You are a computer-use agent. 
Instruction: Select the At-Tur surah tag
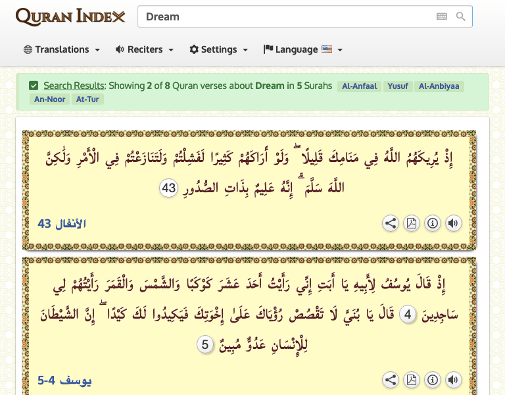click(x=89, y=99)
